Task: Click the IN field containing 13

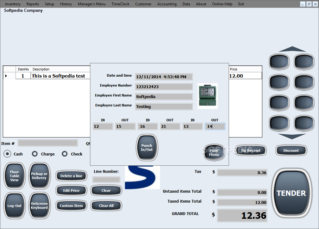Action: [x=193, y=127]
